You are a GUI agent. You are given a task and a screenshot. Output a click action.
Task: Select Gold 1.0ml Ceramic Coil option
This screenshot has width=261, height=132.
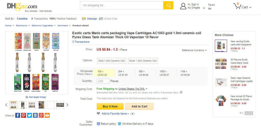[112, 61]
